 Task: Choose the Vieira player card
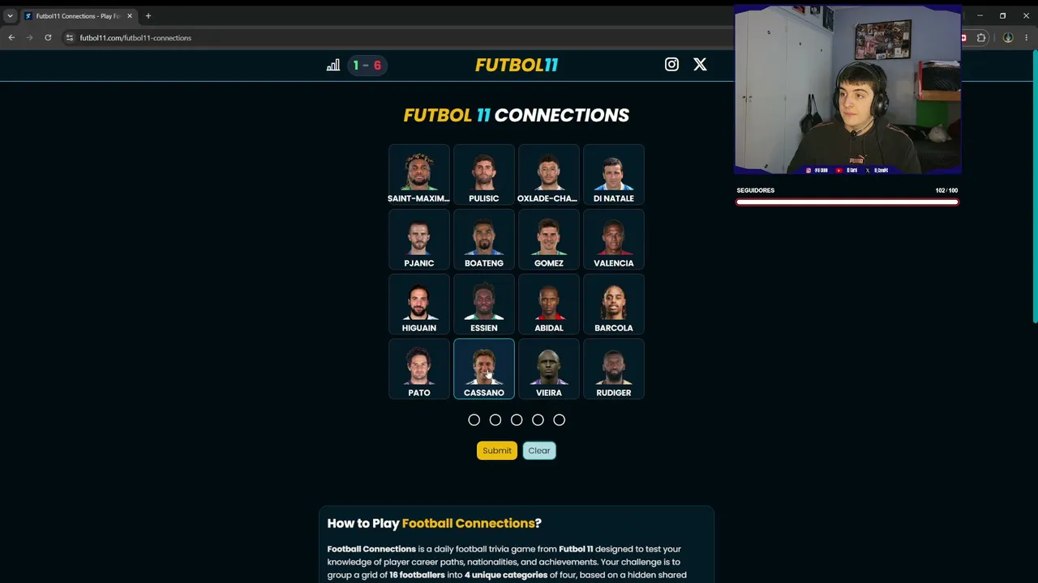click(x=549, y=368)
